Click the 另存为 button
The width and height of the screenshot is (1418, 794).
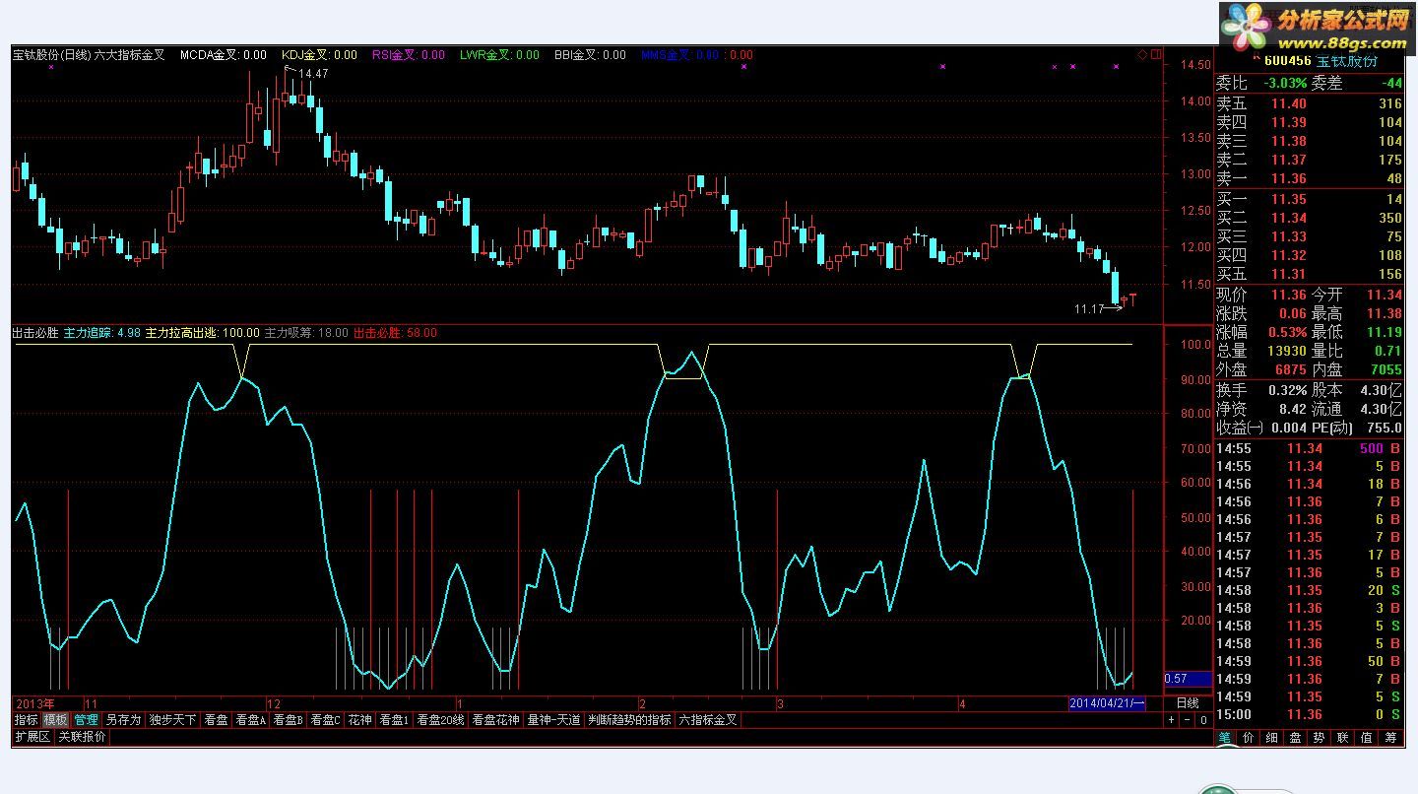click(x=123, y=720)
